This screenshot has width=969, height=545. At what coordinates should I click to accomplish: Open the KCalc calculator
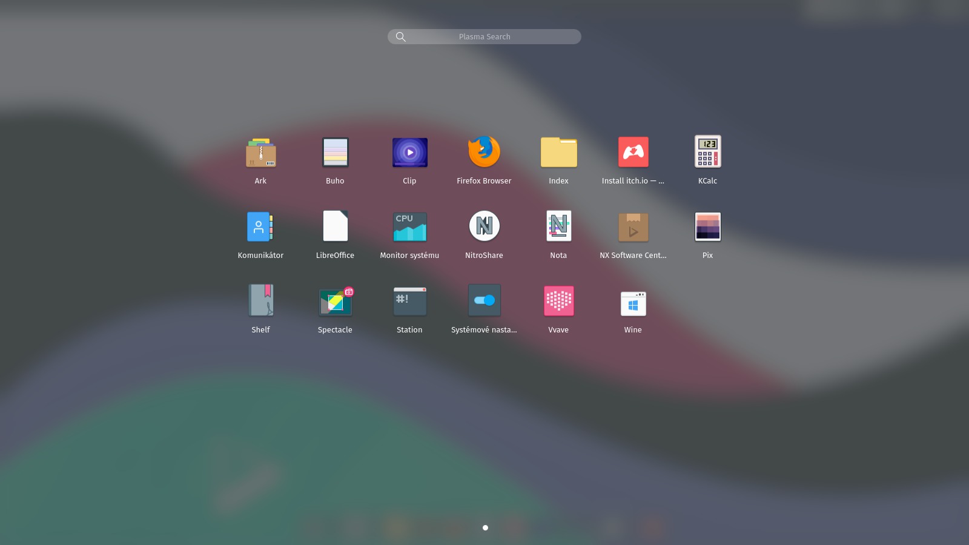(707, 151)
